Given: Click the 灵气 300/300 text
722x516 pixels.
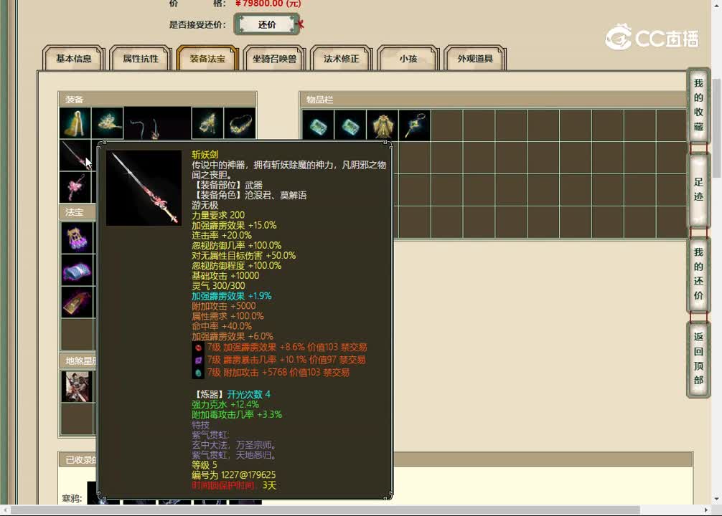Looking at the screenshot, I should (218, 286).
